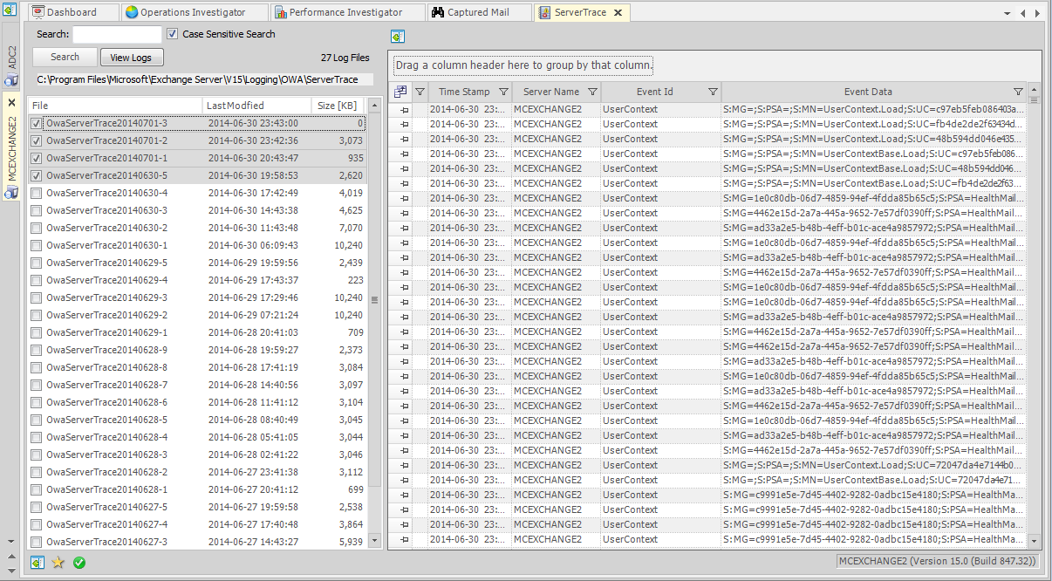
Task: Select the OwaServerTrace20140629-4 file row
Action: [198, 281]
